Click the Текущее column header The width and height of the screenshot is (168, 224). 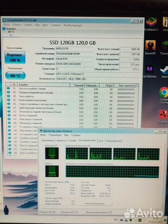[x=77, y=85]
